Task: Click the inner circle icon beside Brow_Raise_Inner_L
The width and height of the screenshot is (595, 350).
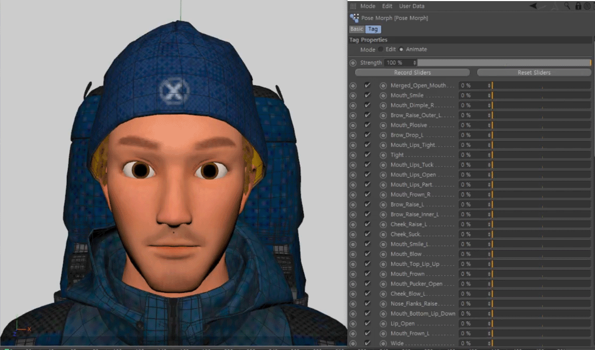Action: (383, 215)
